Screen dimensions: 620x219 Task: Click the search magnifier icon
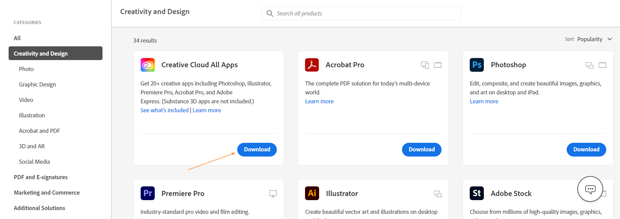[x=270, y=13]
